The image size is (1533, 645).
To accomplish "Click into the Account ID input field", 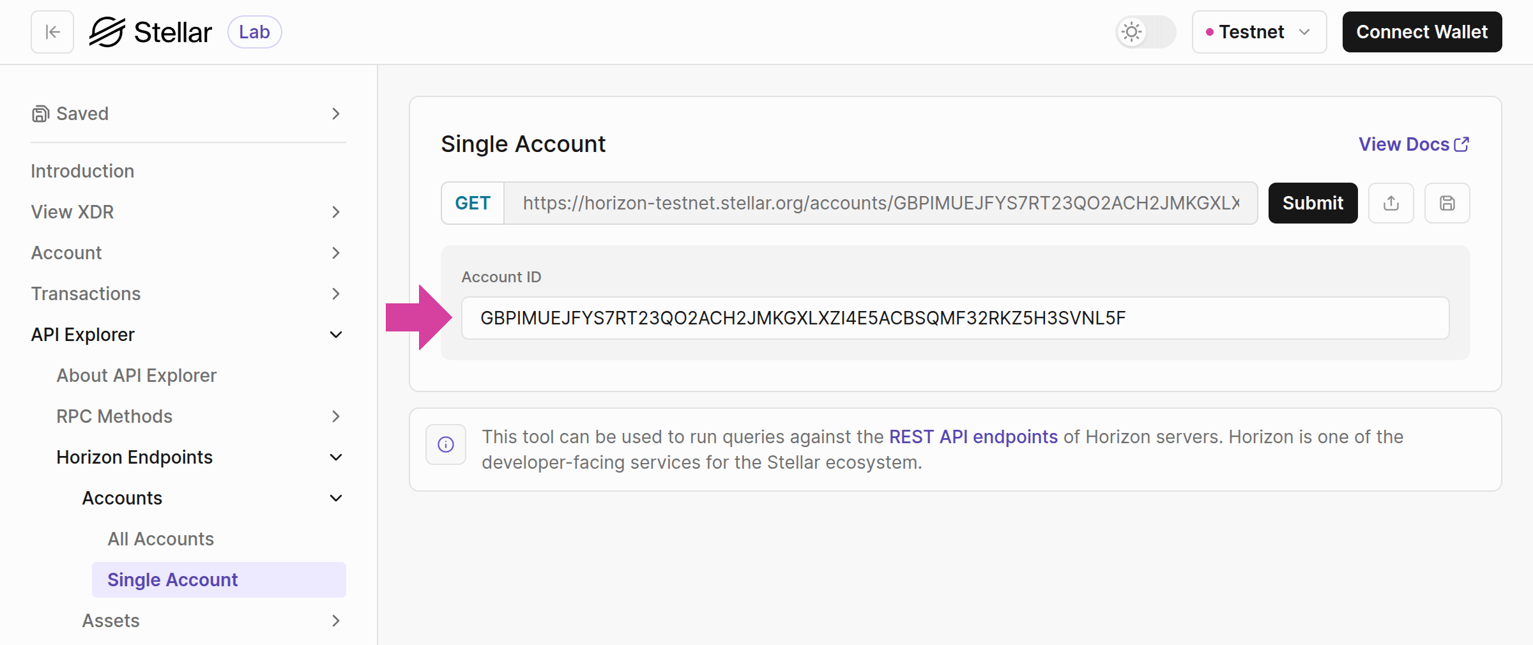I will pos(955,318).
